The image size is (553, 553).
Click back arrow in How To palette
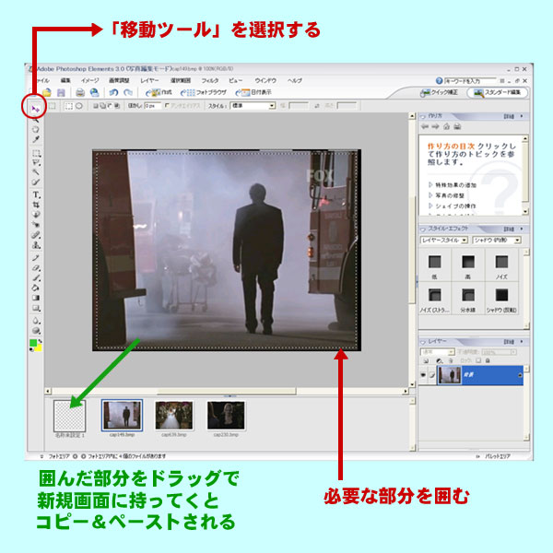click(425, 126)
